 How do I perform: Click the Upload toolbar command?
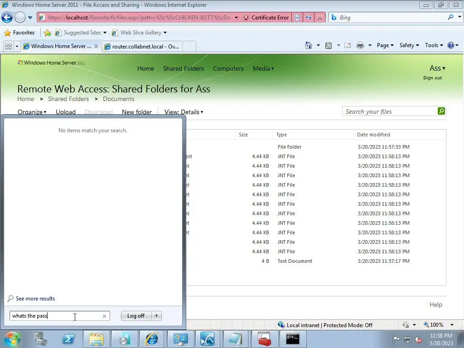click(66, 112)
